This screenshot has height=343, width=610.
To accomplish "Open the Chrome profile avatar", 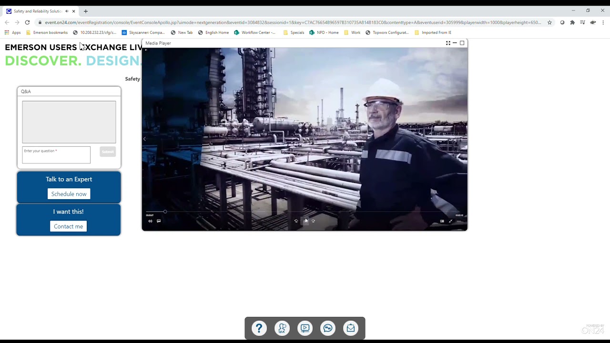I will [593, 22].
